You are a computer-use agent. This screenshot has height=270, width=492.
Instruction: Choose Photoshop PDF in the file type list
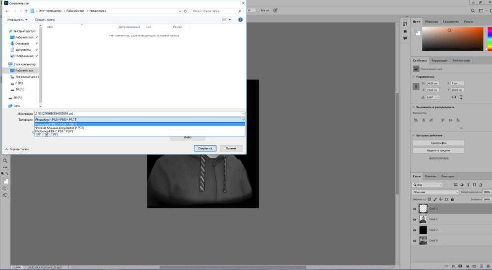54,131
